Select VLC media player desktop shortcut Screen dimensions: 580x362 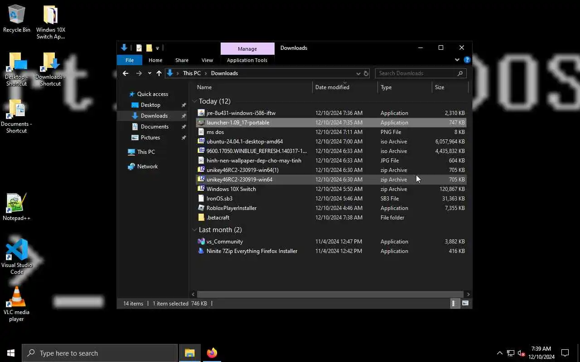[x=16, y=304]
